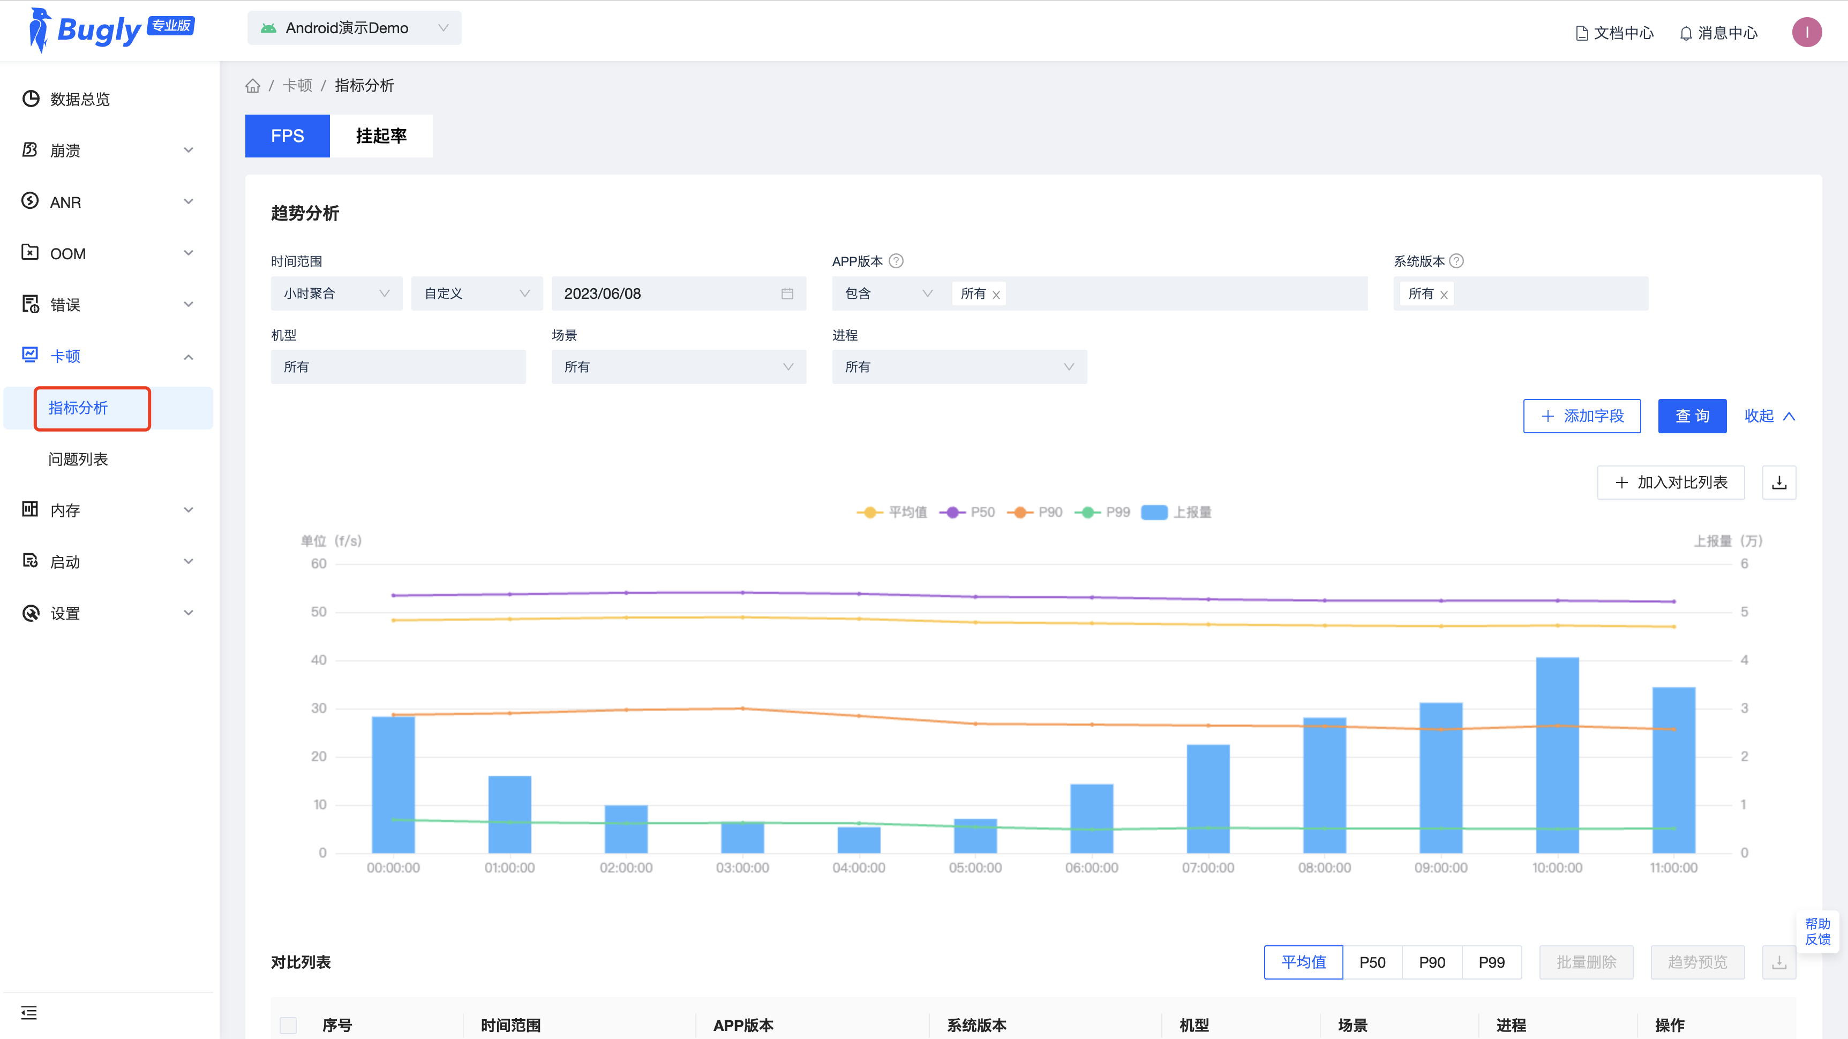Open the home breadcrumb icon
The height and width of the screenshot is (1039, 1848).
252,86
